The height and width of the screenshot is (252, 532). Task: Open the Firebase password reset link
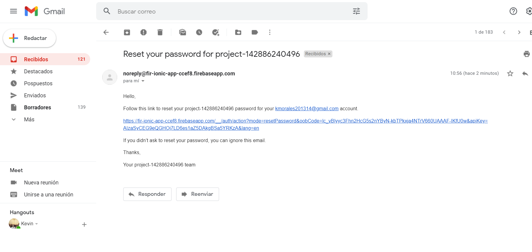[305, 121]
